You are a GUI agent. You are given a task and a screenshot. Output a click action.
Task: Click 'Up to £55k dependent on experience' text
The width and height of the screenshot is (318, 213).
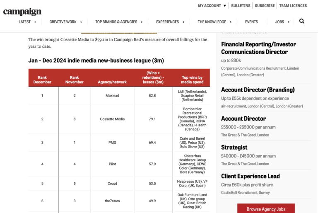[x=255, y=98]
